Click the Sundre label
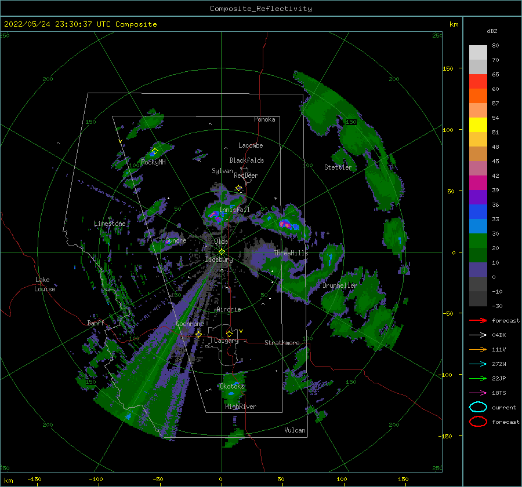The image size is (522, 487). (x=176, y=240)
